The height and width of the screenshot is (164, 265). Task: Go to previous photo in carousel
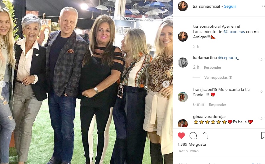[2, 84]
